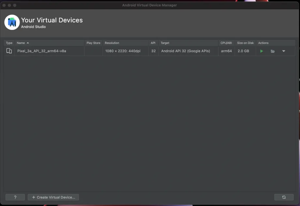300x206 pixels.
Task: Launch the Pixel_3a emulator with green play icon
Action: coord(262,51)
